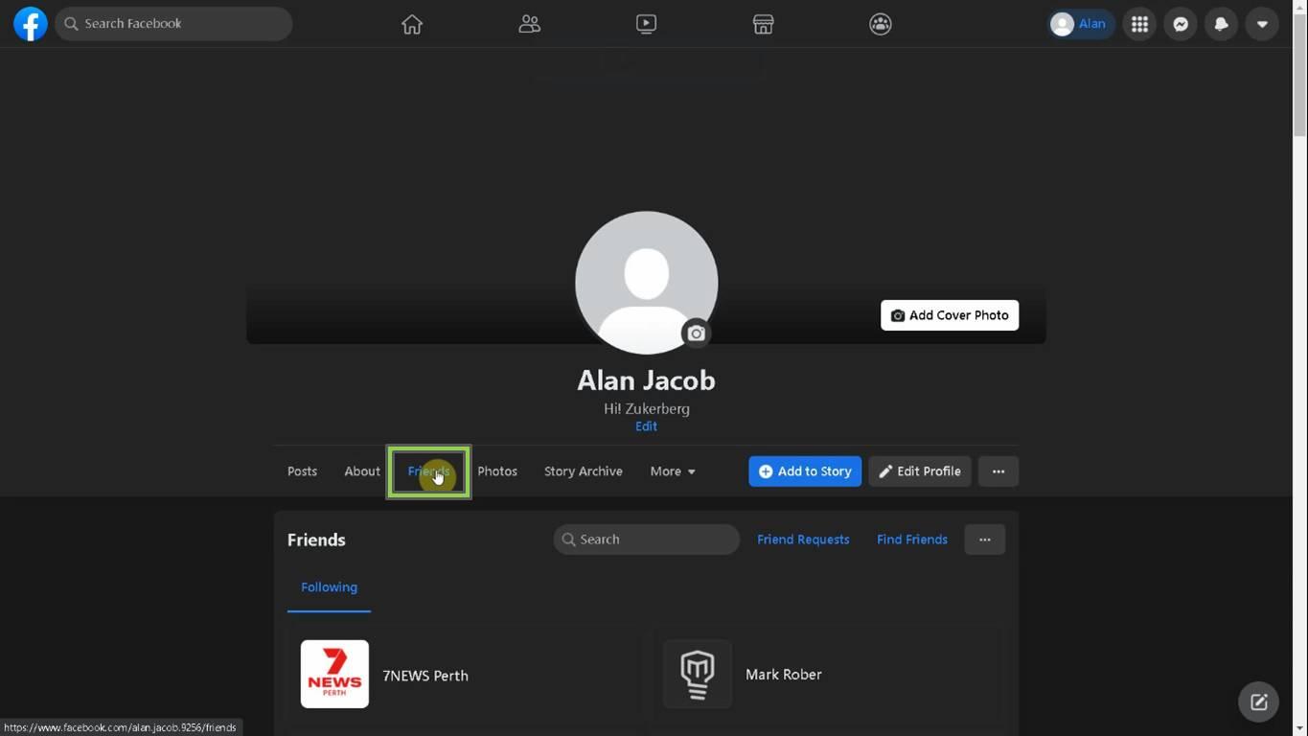Open the Story Archive tab
Viewport: 1308px width, 736px height.
coord(584,471)
